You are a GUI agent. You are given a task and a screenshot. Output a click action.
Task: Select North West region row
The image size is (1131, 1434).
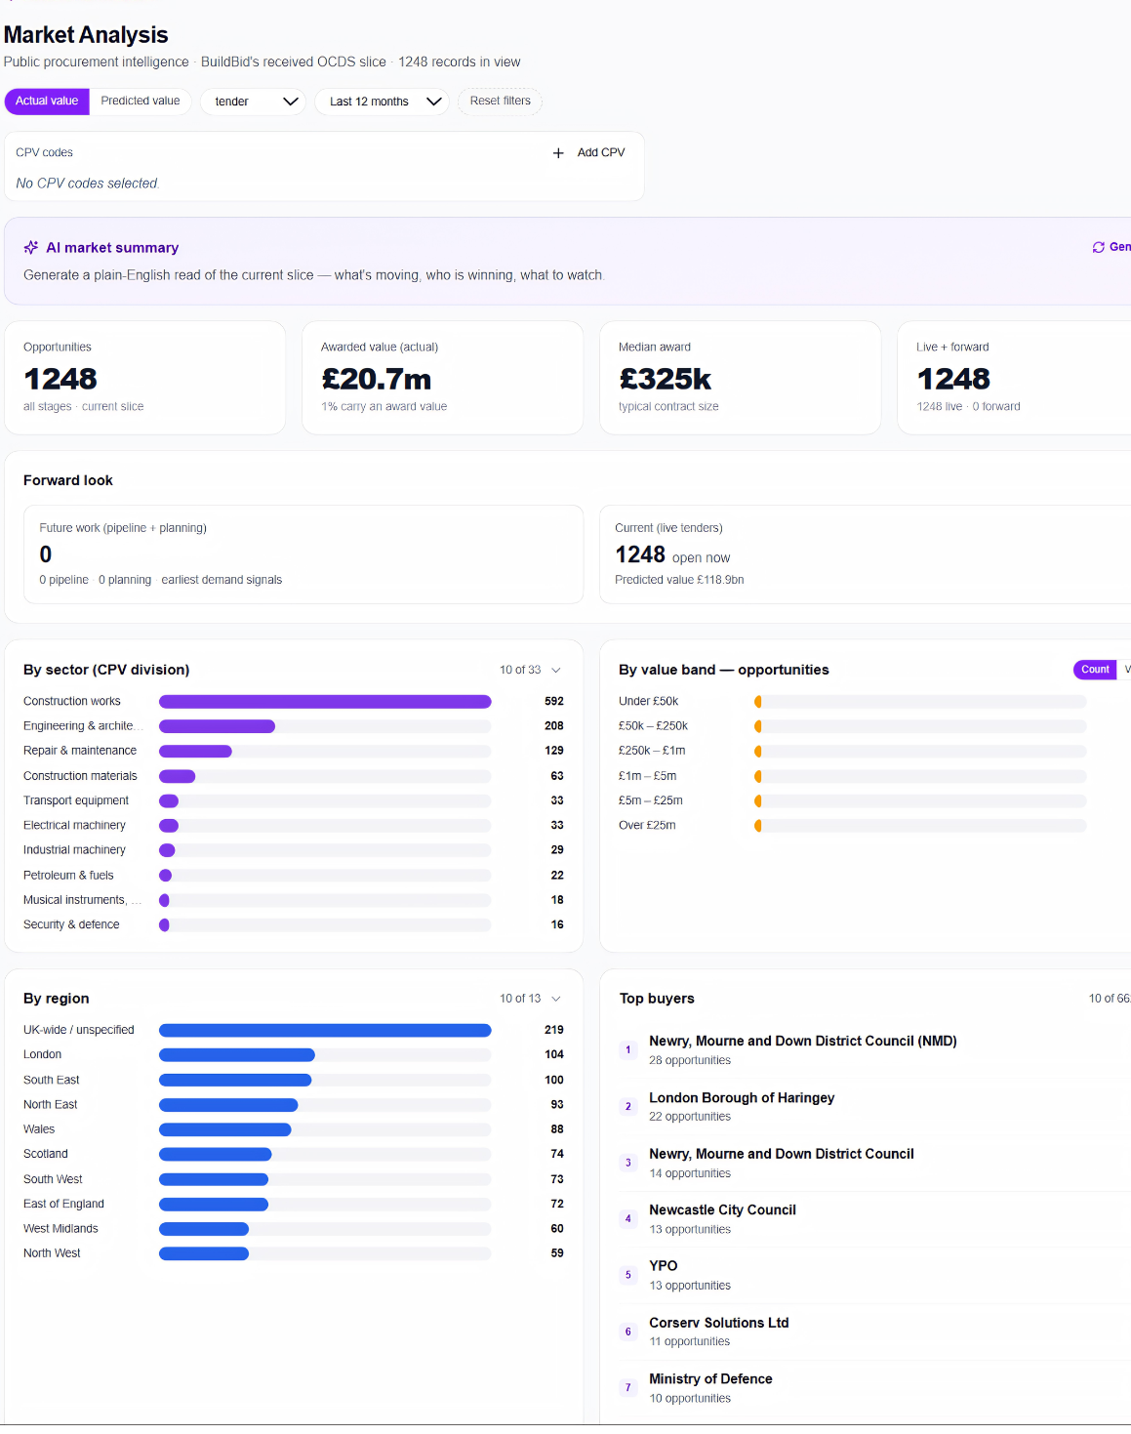(x=294, y=1253)
